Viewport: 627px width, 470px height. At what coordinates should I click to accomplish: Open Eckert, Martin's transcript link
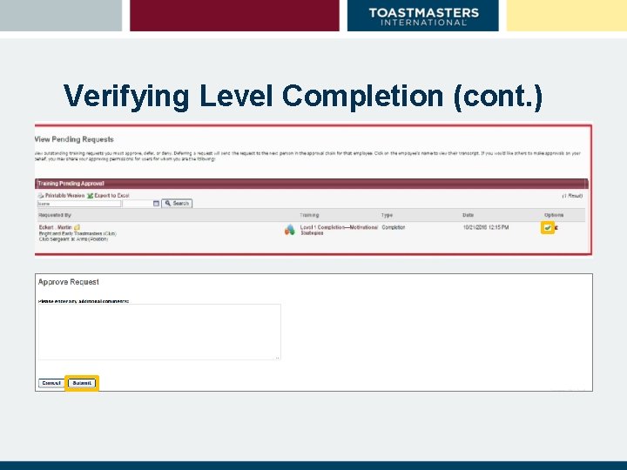click(56, 227)
